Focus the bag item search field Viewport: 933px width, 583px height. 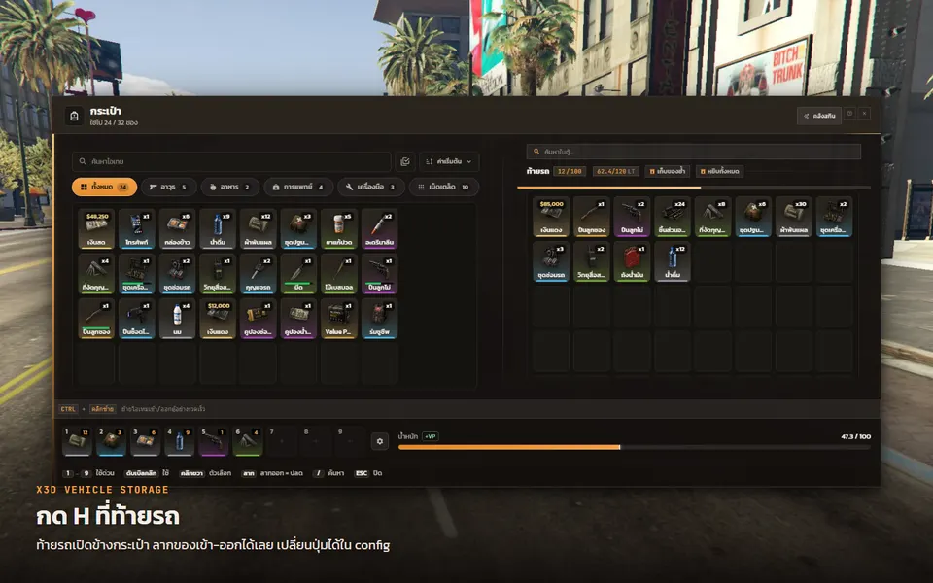[231, 162]
